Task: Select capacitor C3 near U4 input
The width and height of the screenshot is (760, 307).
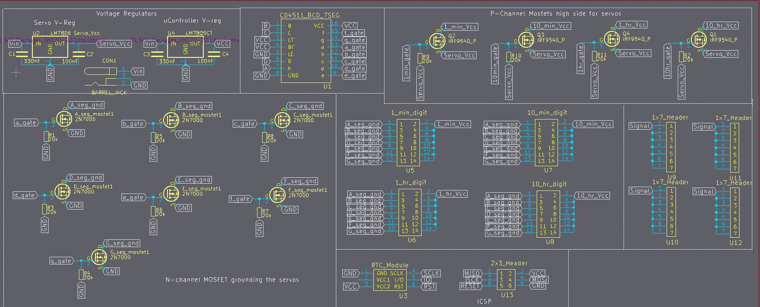Action: tap(156, 54)
